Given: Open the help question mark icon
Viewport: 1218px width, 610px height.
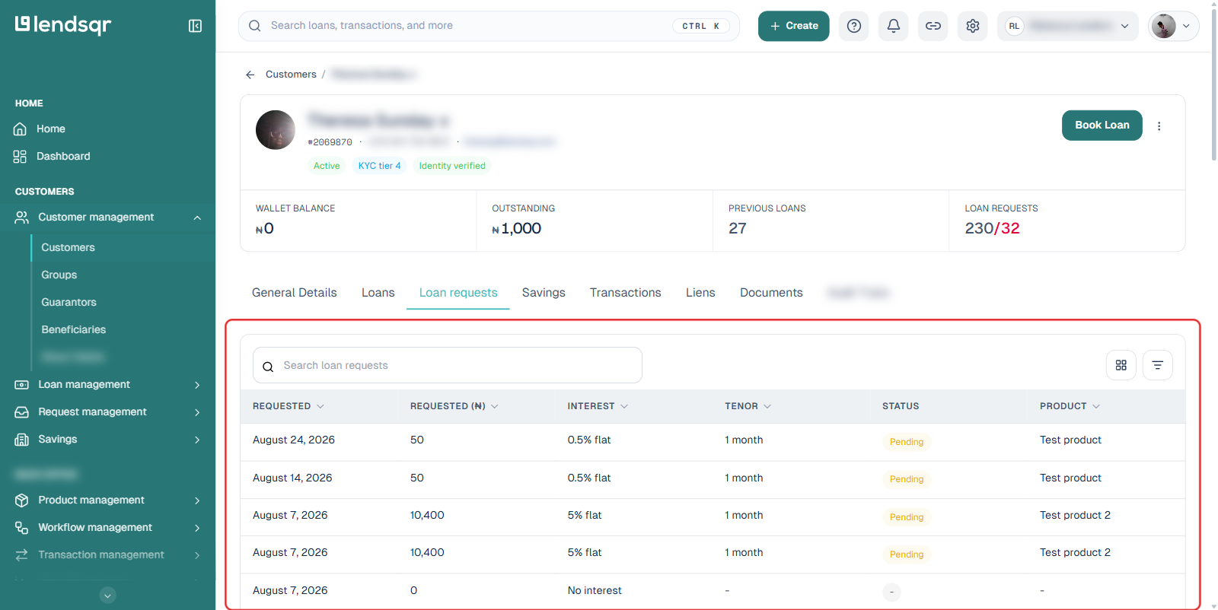Looking at the screenshot, I should [854, 26].
